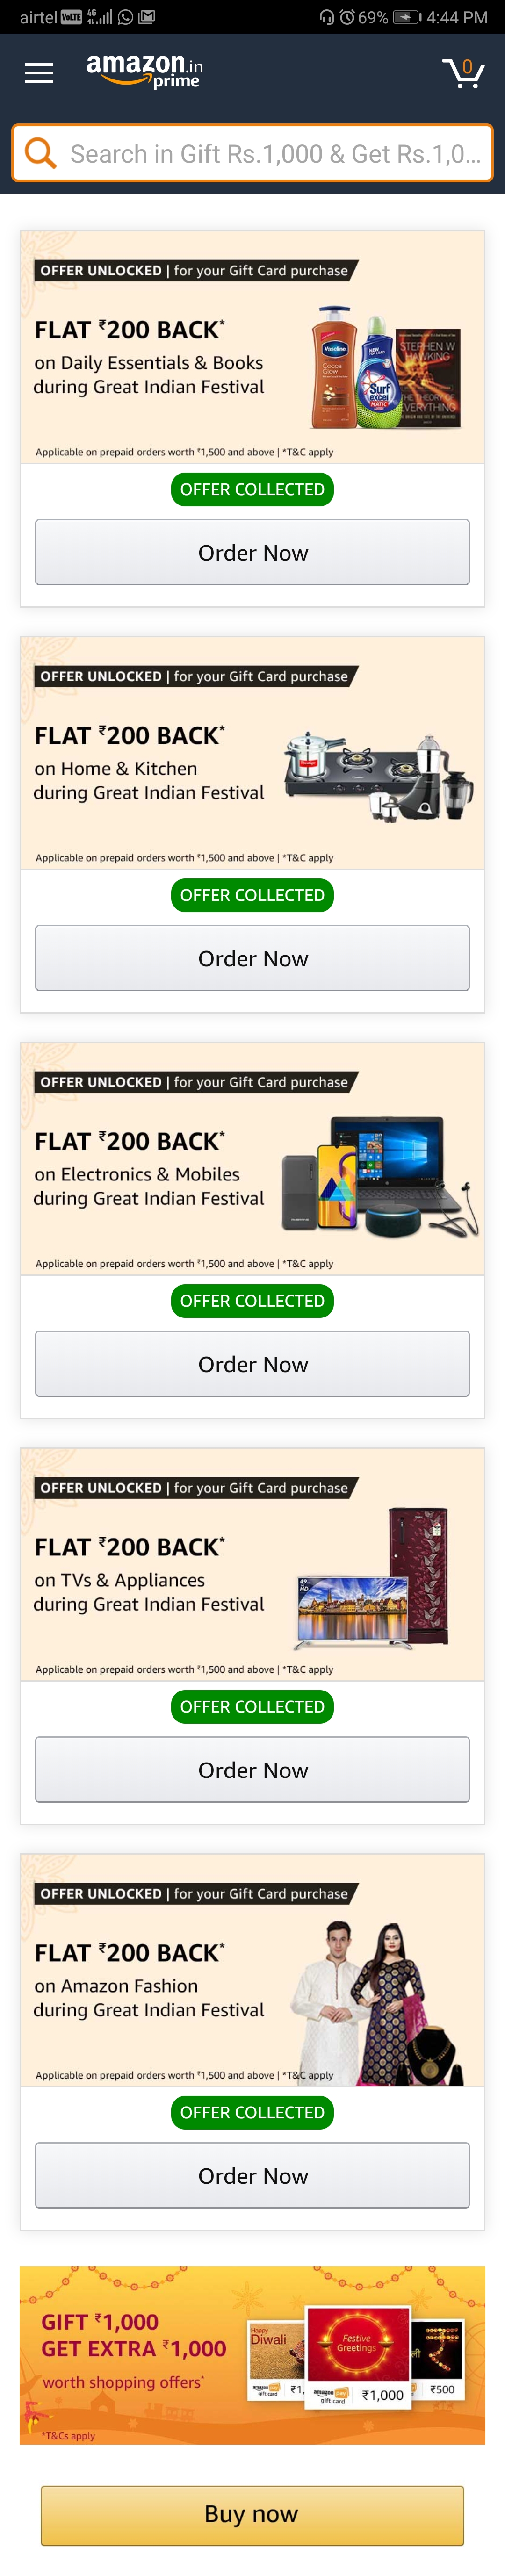The width and height of the screenshot is (505, 2576).
Task: Tap Offer Collected badge under Amazon Fashion
Action: tap(252, 2113)
